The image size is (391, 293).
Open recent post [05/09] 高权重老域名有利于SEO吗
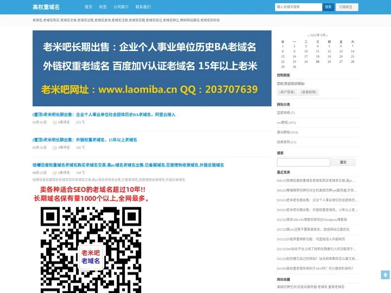[x=315, y=269]
